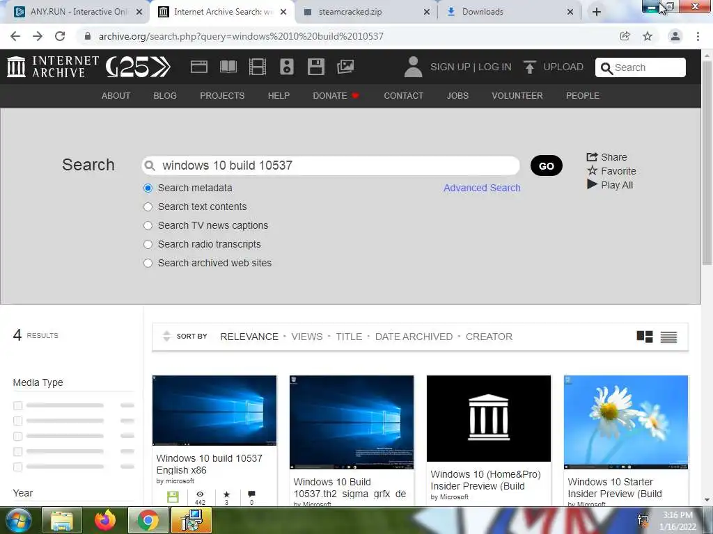Open File Explorer from the taskbar
Image resolution: width=713 pixels, height=534 pixels.
pos(62,520)
